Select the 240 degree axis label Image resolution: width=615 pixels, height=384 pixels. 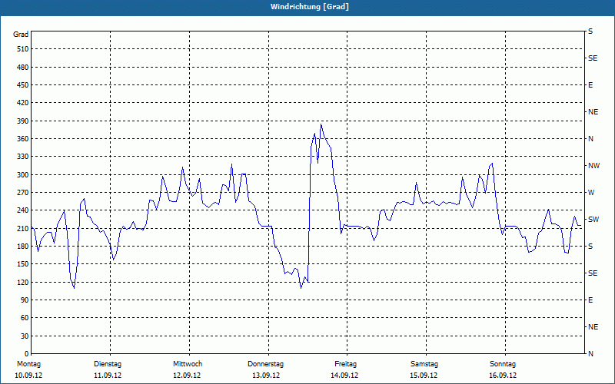23,210
